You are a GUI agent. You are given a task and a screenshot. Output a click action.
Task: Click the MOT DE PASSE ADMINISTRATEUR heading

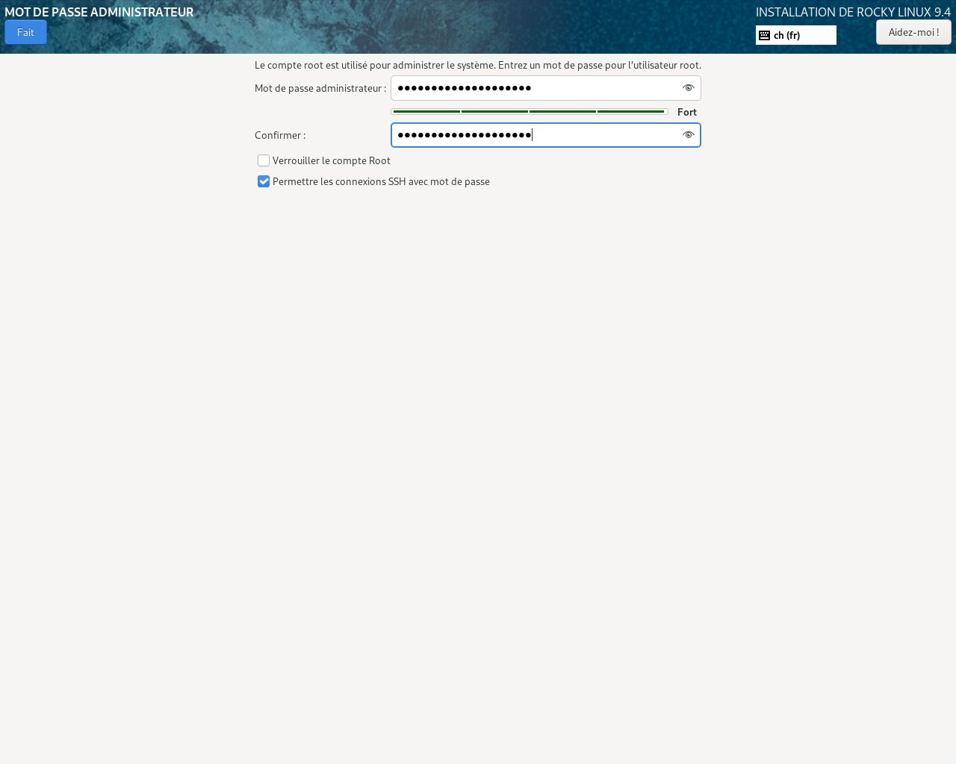(98, 11)
